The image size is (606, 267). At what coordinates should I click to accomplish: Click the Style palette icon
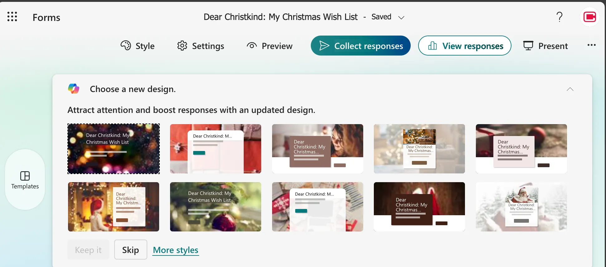(x=126, y=46)
